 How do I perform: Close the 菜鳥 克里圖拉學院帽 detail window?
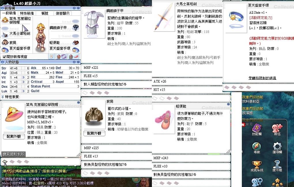point(79,102)
